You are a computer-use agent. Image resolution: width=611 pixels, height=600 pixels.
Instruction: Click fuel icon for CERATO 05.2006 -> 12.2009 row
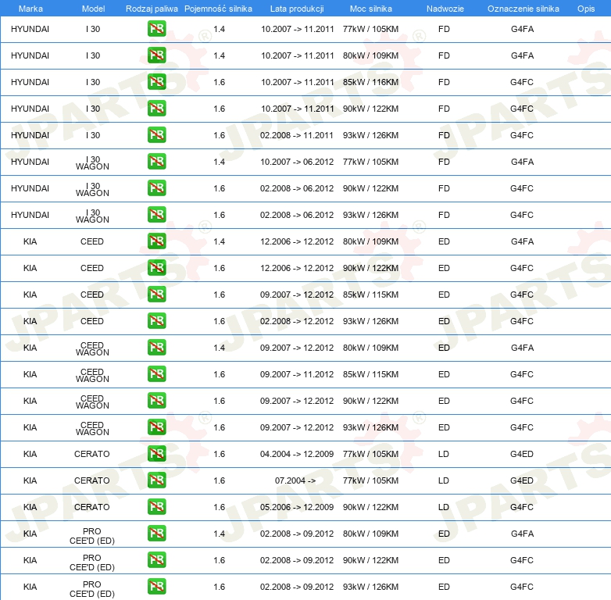pyautogui.click(x=156, y=507)
